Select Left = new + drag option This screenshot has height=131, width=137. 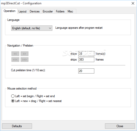click(x=36, y=101)
